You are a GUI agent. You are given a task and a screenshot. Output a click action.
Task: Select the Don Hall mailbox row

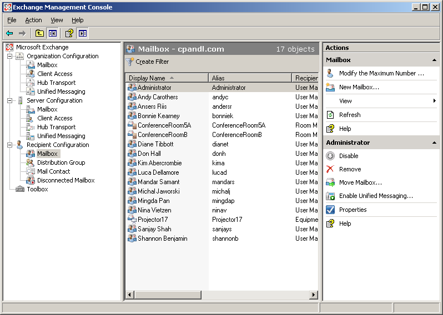222,154
